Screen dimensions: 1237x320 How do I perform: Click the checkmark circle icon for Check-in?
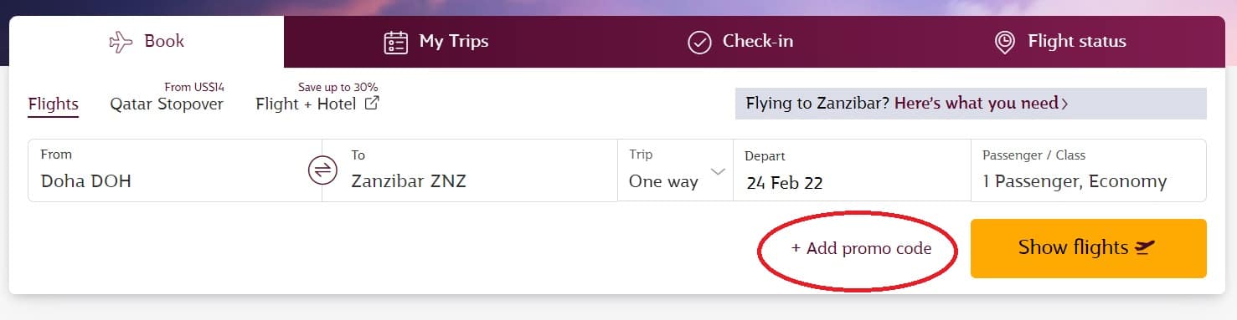coord(699,42)
